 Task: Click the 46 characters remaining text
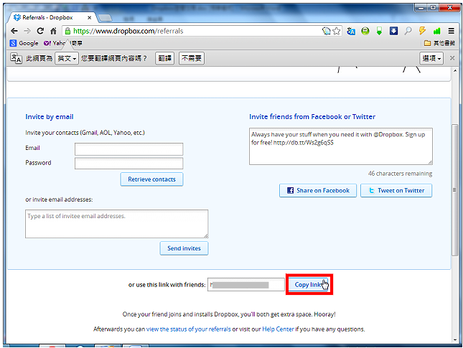coord(400,174)
